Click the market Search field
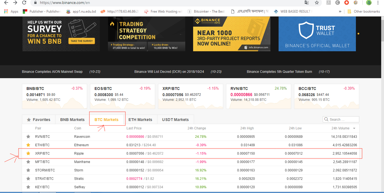Image resolution: width=384 pixels, height=193 pixels. point(341,119)
